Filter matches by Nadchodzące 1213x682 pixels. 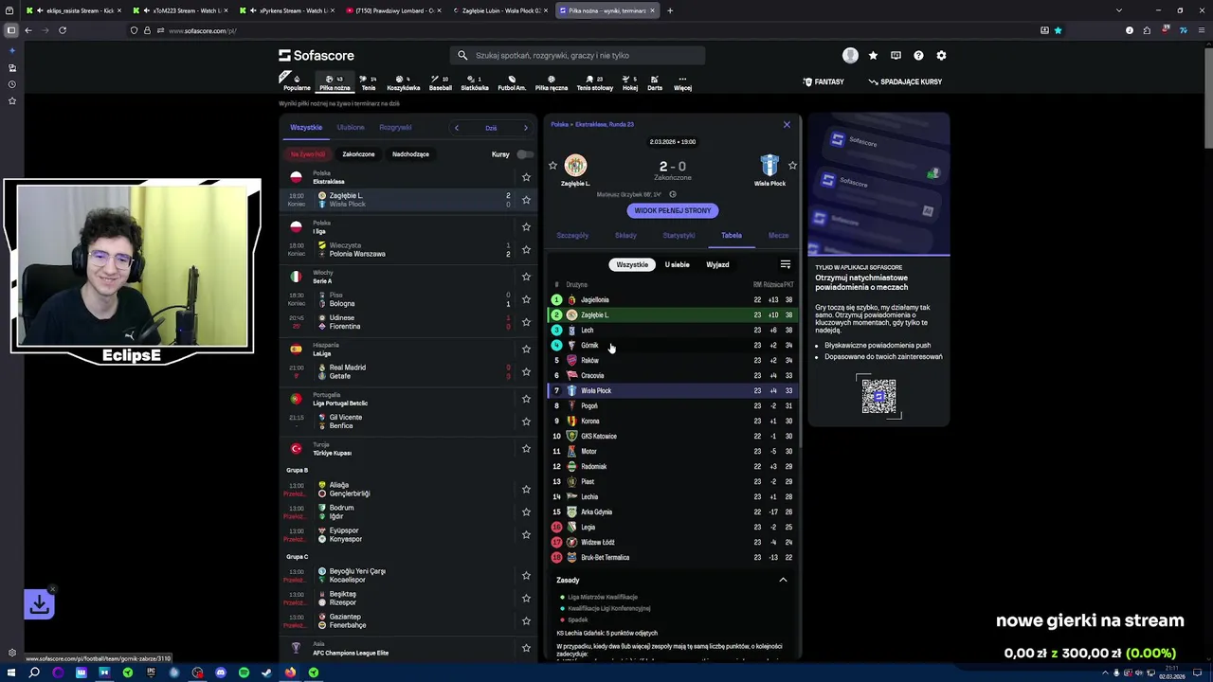(410, 154)
